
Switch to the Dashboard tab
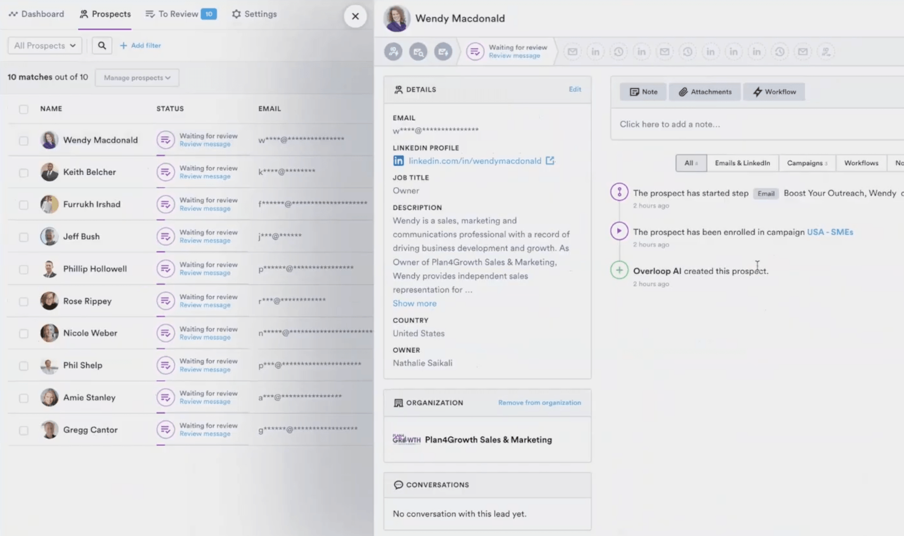(37, 14)
